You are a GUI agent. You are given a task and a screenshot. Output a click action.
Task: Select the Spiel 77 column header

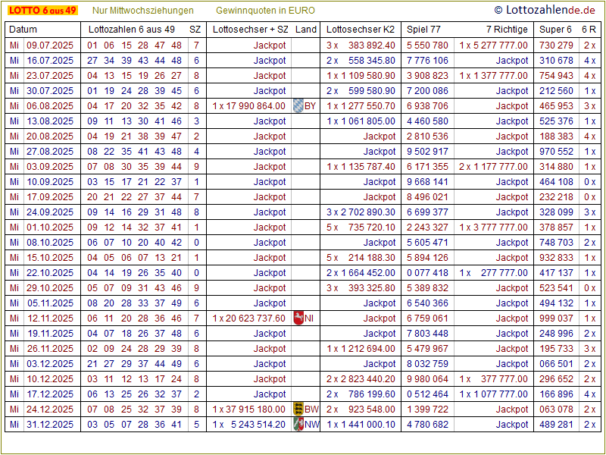tap(423, 30)
